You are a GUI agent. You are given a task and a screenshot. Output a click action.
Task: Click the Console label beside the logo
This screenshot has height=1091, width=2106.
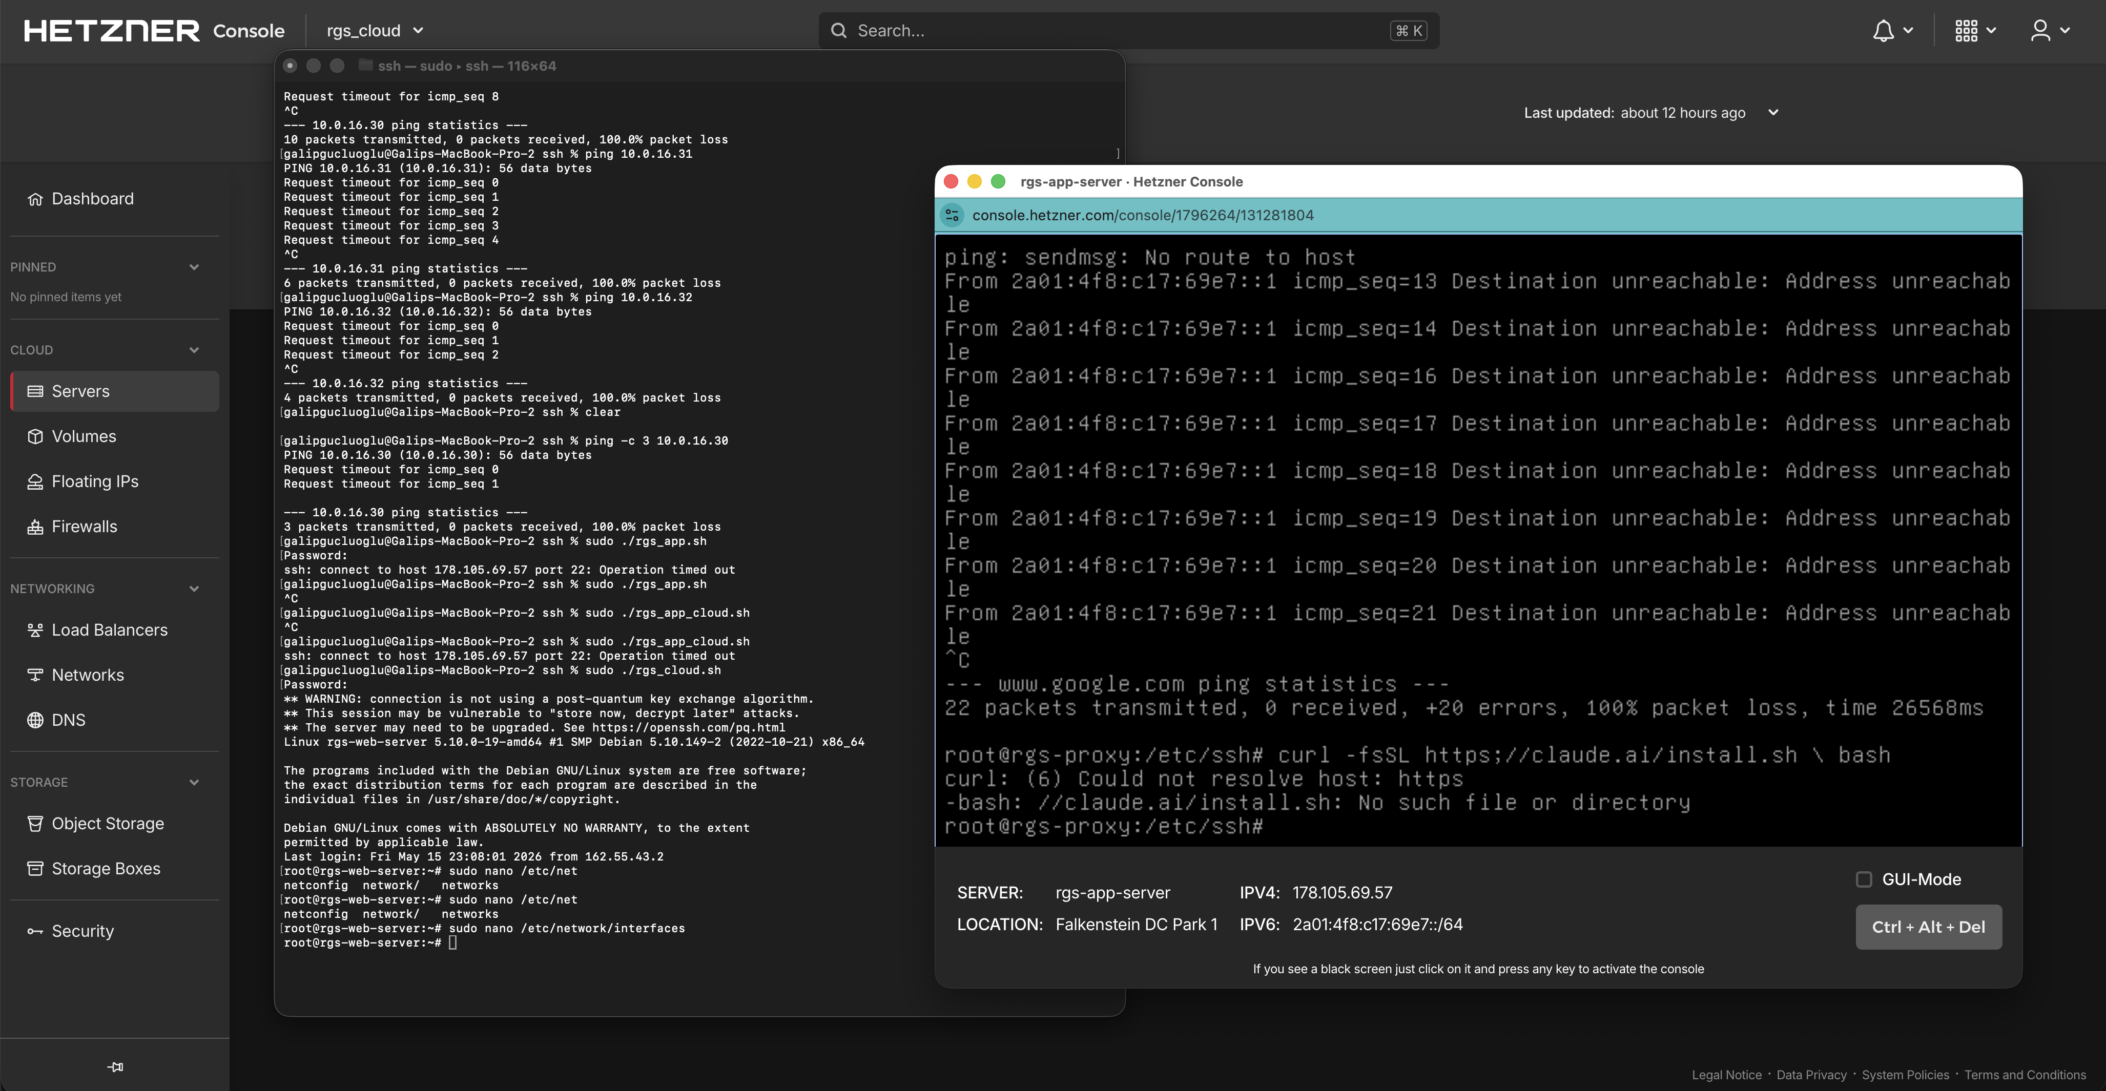coord(249,31)
